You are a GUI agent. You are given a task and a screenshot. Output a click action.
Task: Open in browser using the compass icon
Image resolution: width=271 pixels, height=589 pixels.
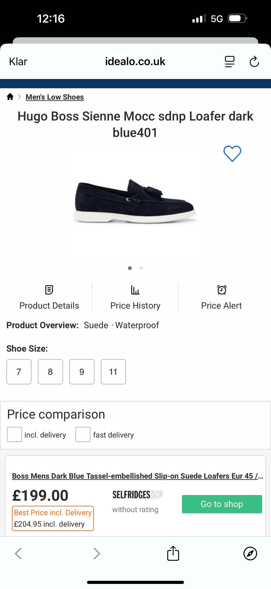250,553
